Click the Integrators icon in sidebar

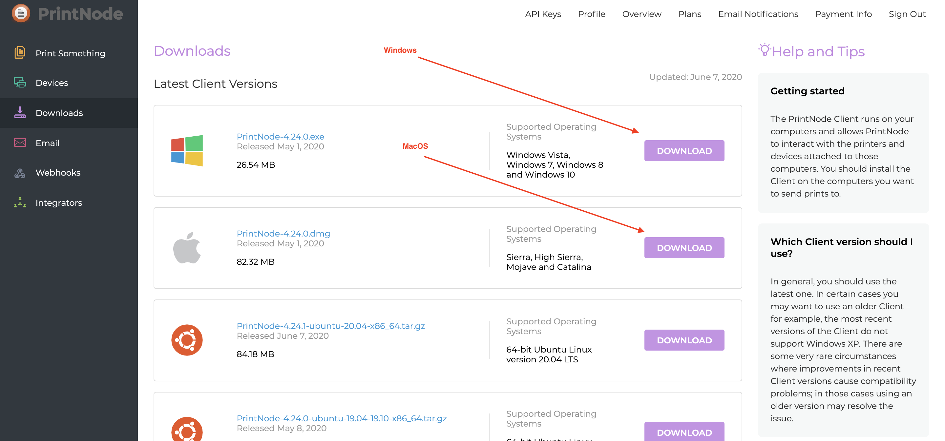tap(20, 202)
